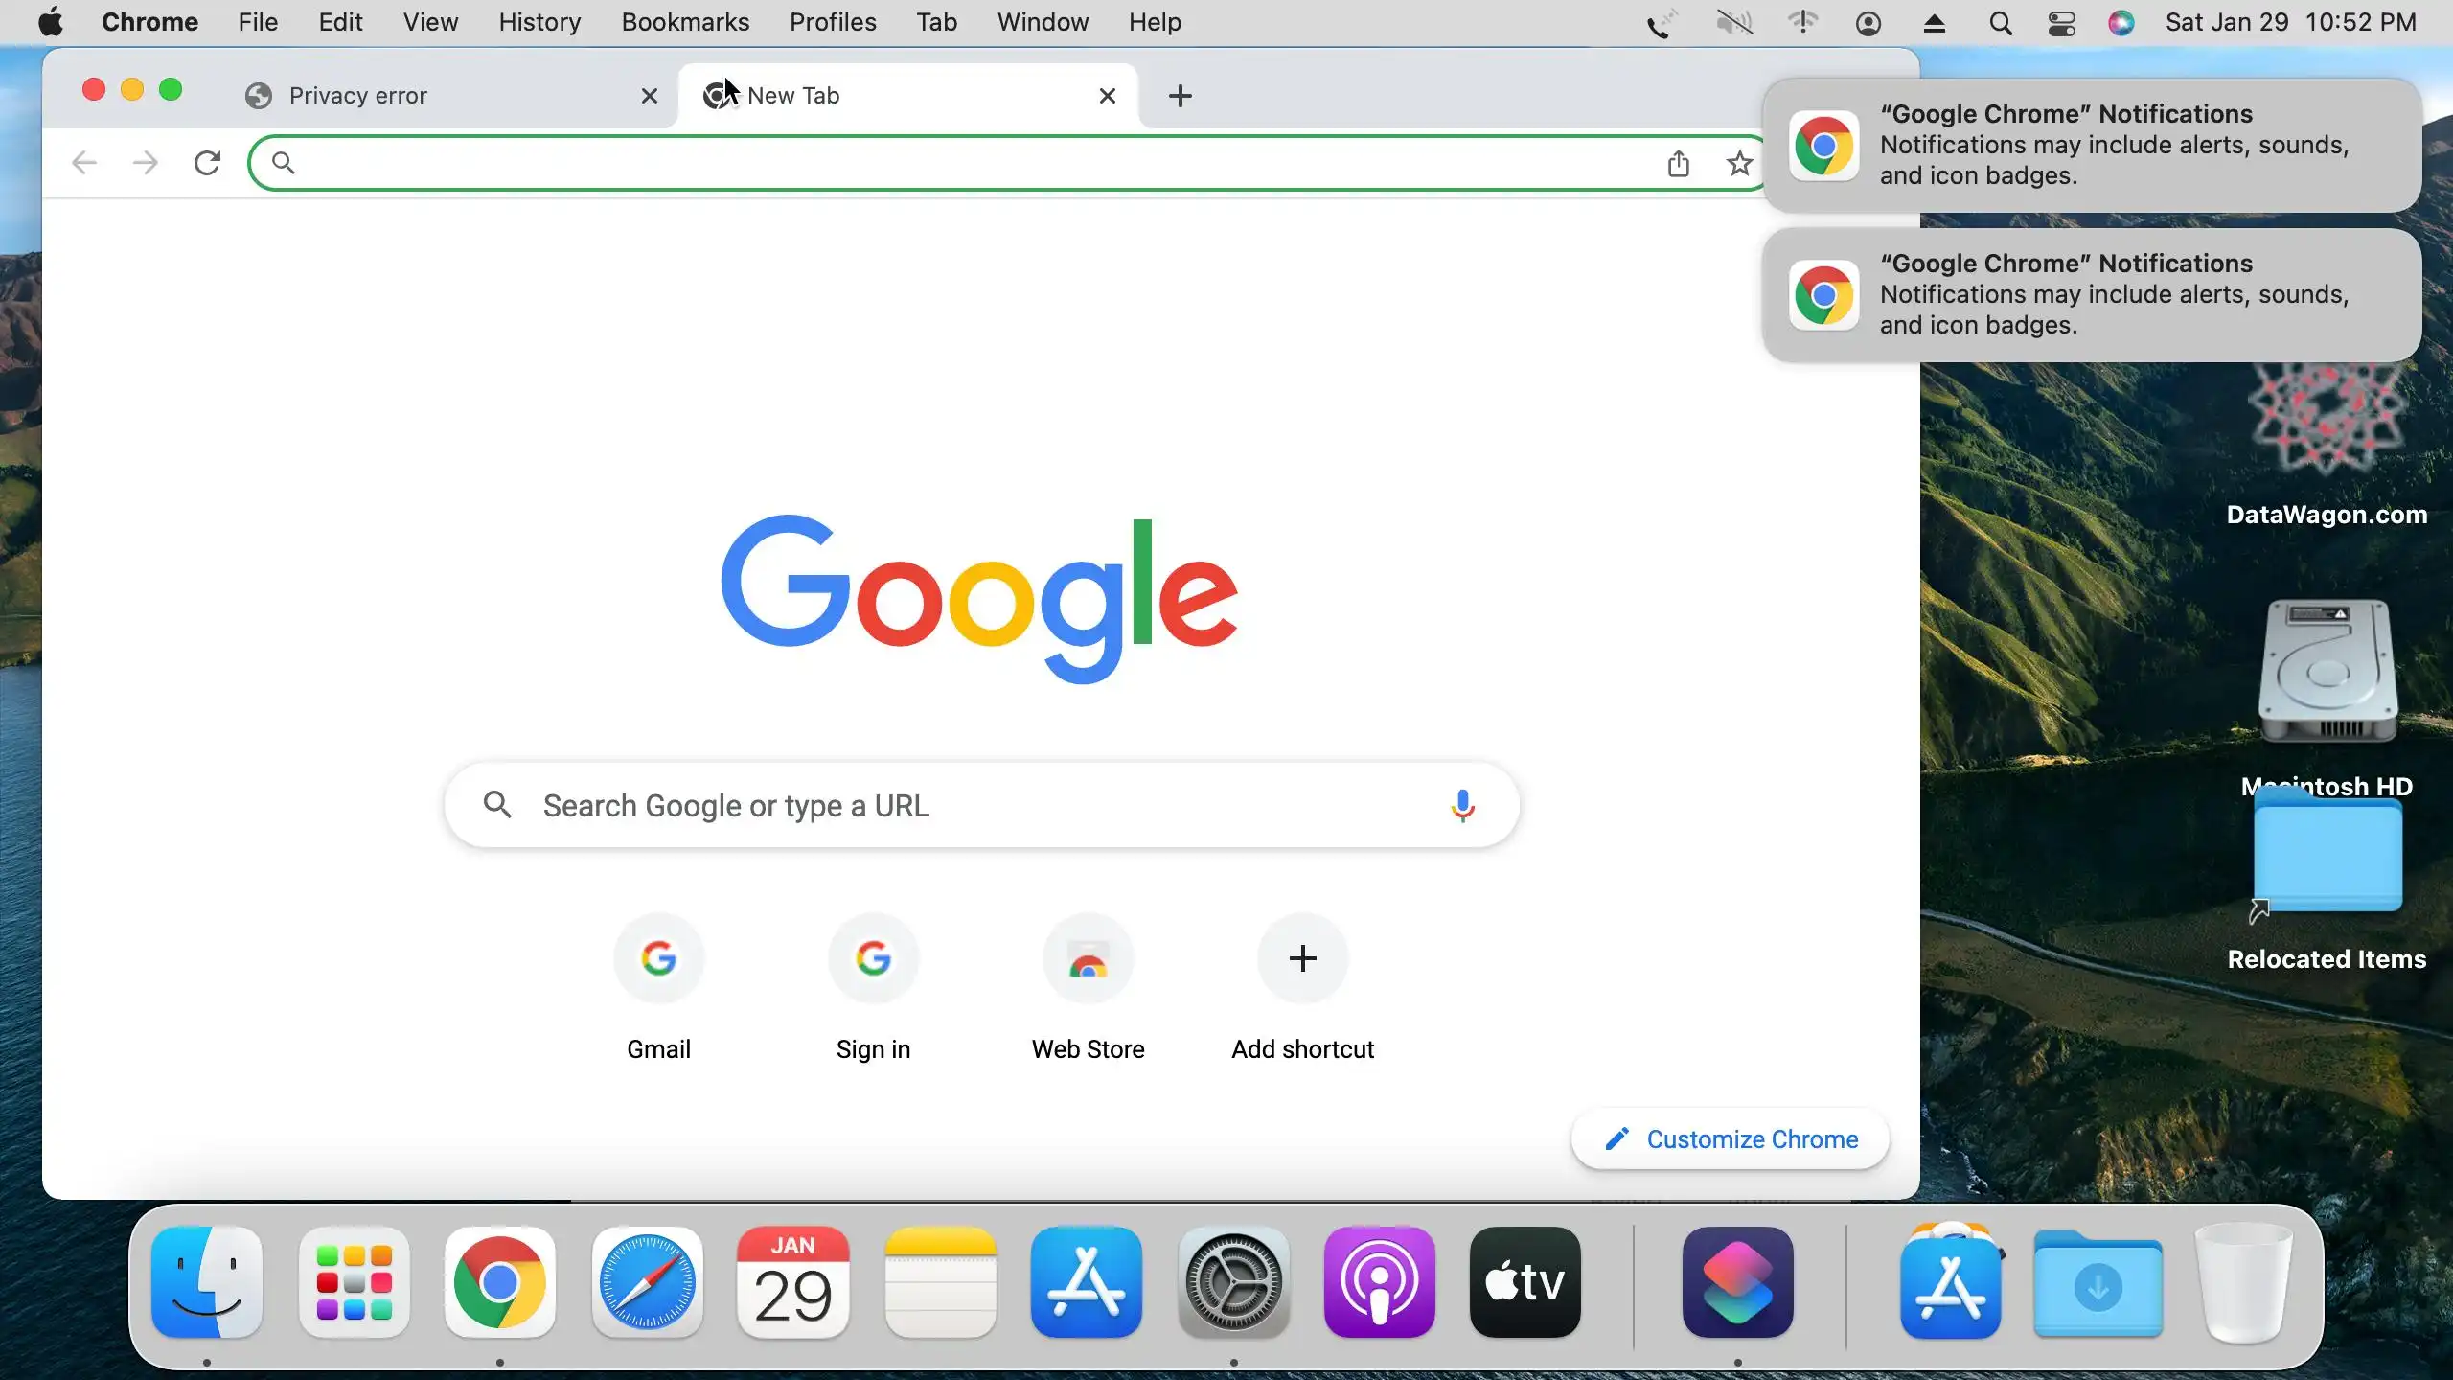Open Siri from the menu bar
The height and width of the screenshot is (1380, 2453).
pos(2121,23)
